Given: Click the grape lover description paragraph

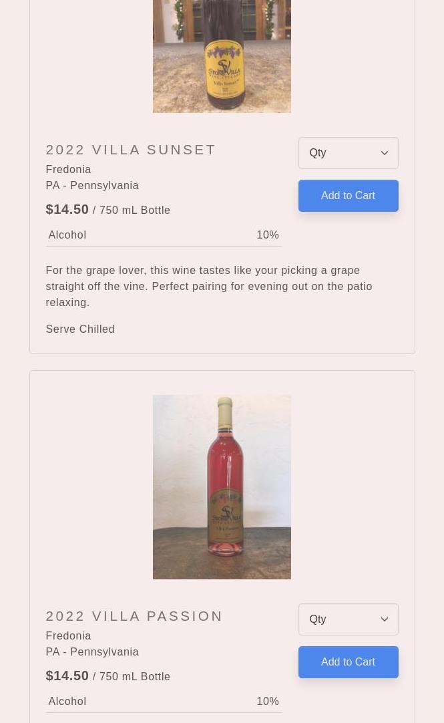Looking at the screenshot, I should pos(209,286).
